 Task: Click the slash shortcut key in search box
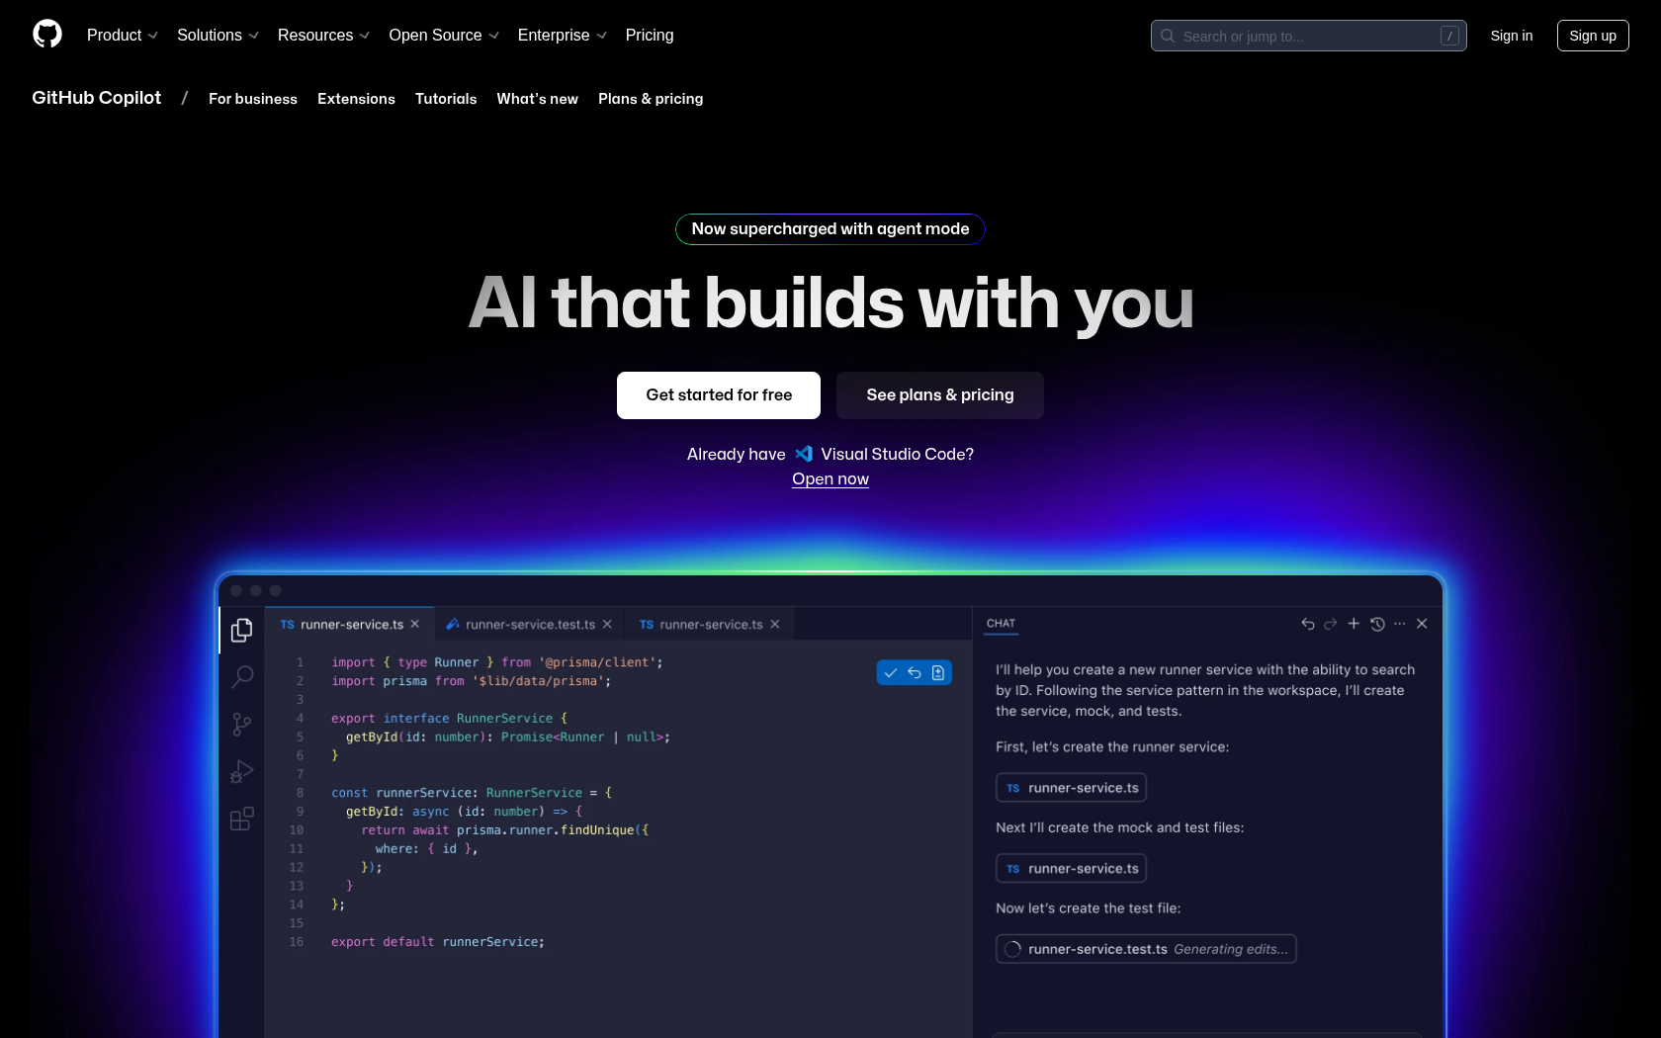(1449, 36)
